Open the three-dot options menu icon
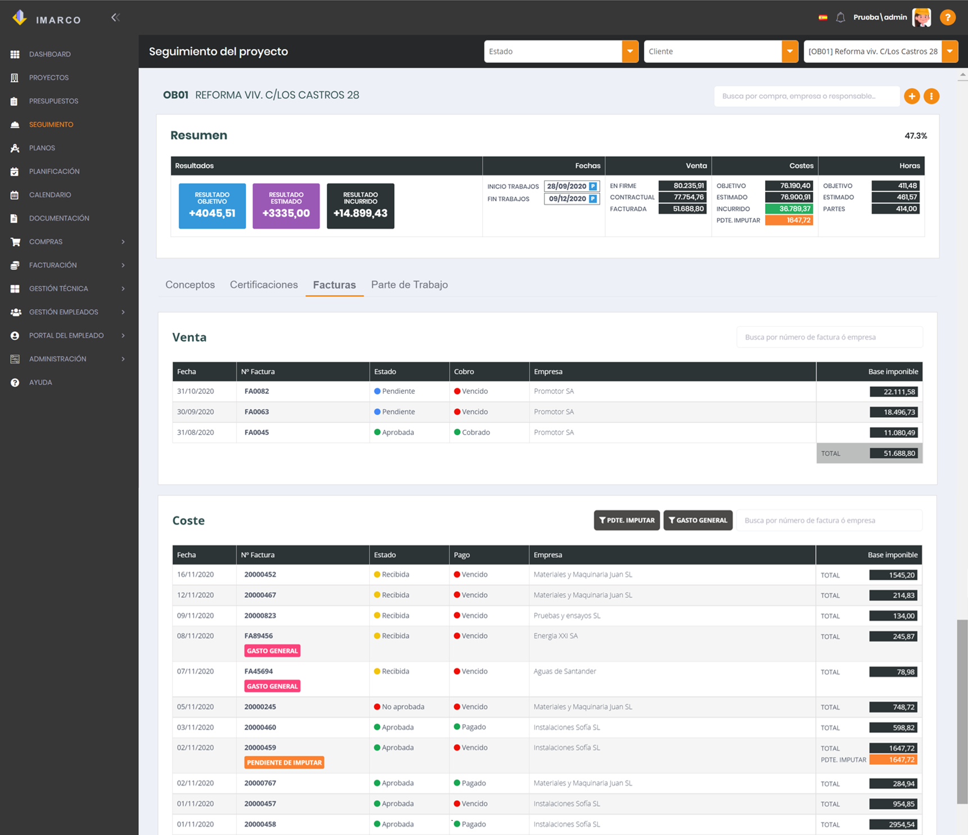The width and height of the screenshot is (968, 835). click(931, 96)
